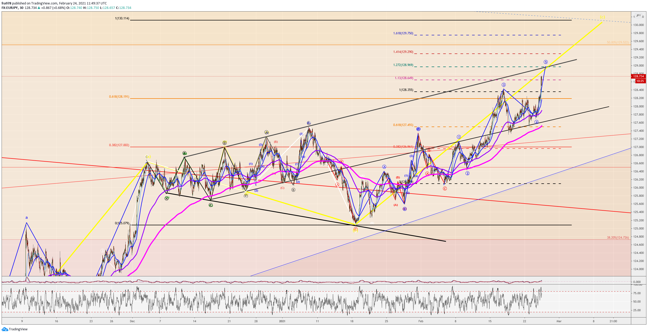Click the 130.000 price axis label
Viewport: 648px width, 334px height.
tap(639, 25)
